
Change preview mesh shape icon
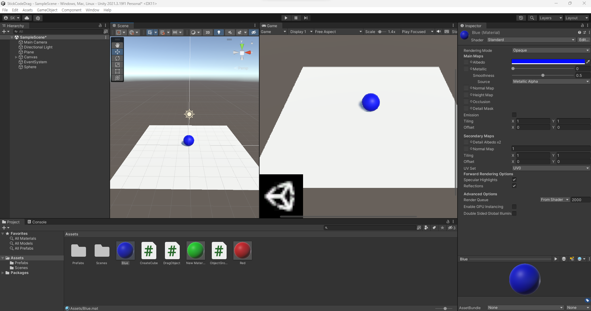click(564, 259)
